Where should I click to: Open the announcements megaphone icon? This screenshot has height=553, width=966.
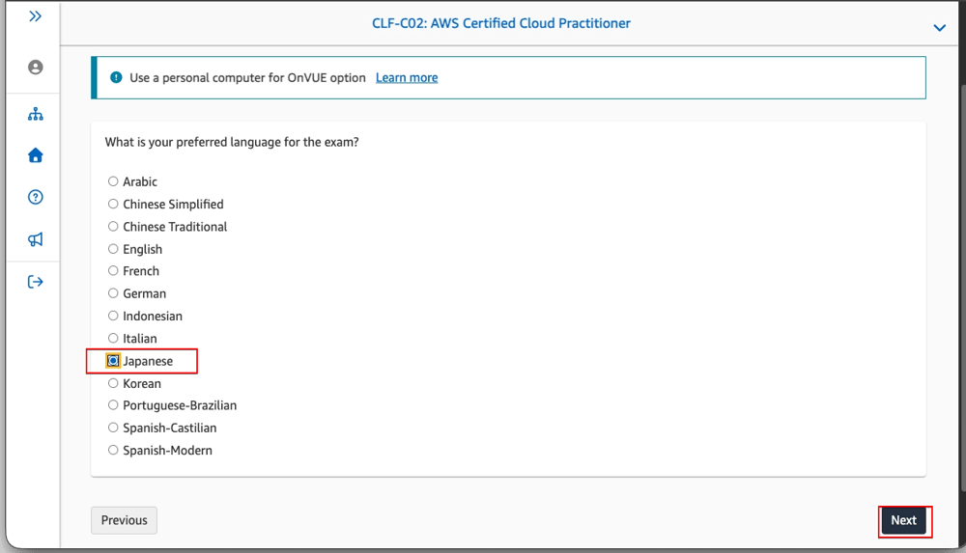tap(35, 239)
